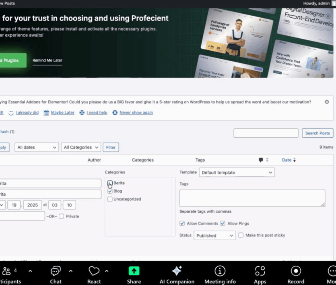
Task: Check the Berita category checkbox
Action: pyautogui.click(x=110, y=183)
